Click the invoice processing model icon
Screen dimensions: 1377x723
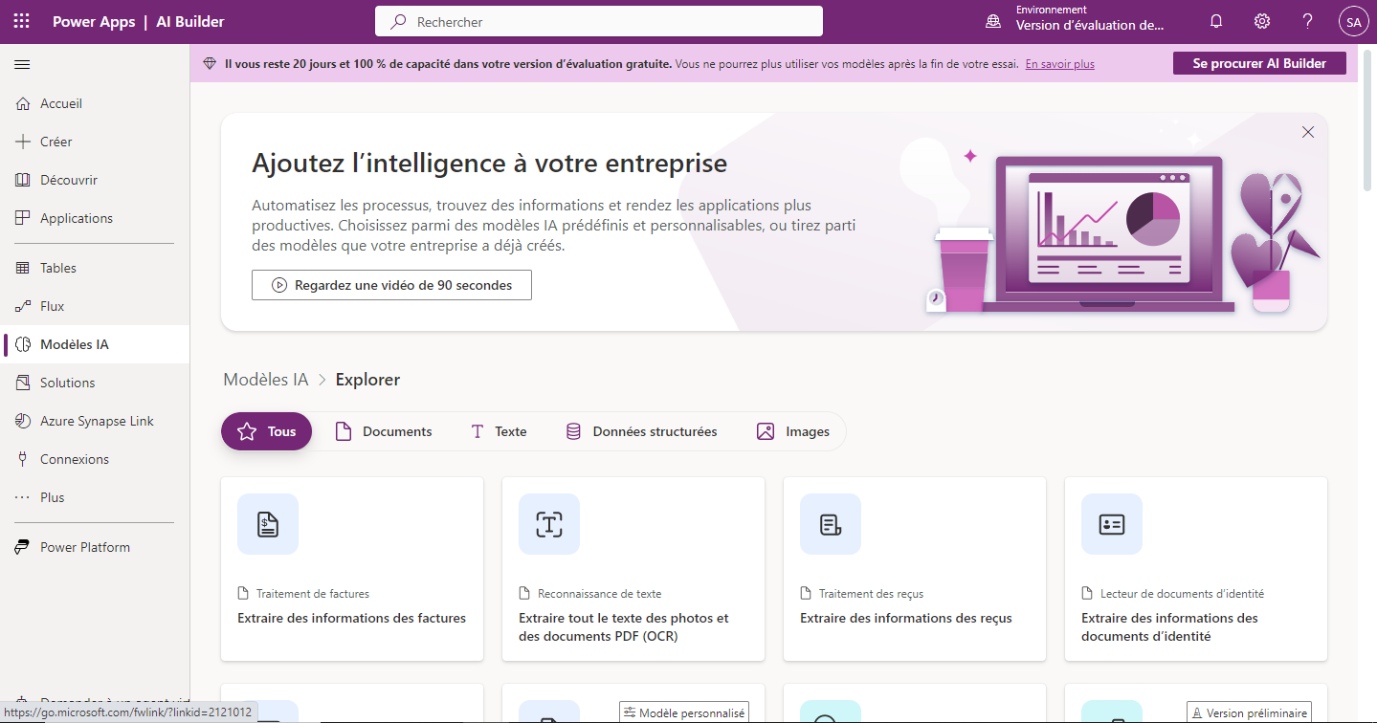(x=268, y=524)
